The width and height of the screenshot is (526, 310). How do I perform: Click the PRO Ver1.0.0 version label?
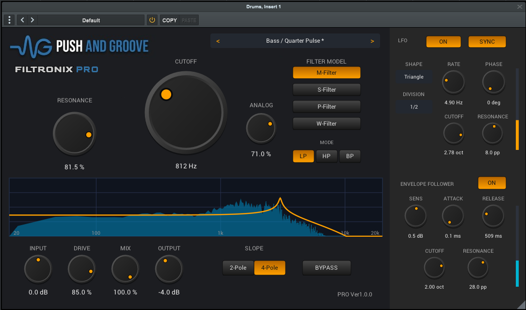(354, 294)
